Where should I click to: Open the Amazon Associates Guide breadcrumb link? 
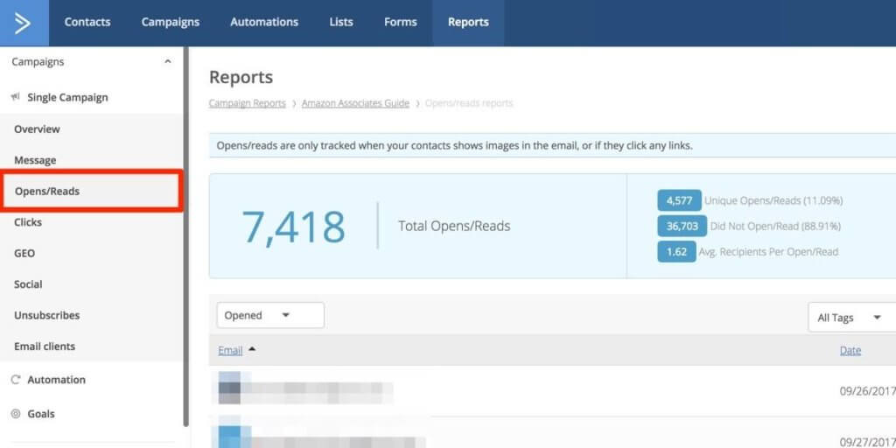click(355, 103)
